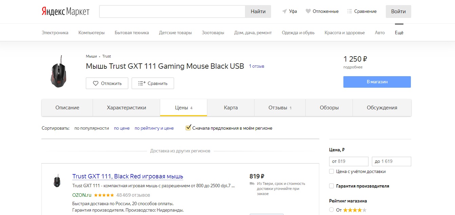
Task: Click the list icon beside Сравнение
Action: [x=350, y=11]
